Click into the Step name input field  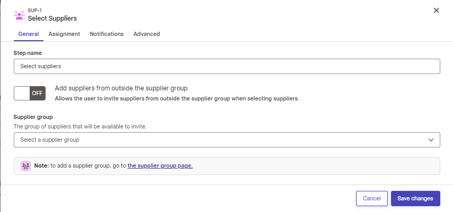coord(227,66)
